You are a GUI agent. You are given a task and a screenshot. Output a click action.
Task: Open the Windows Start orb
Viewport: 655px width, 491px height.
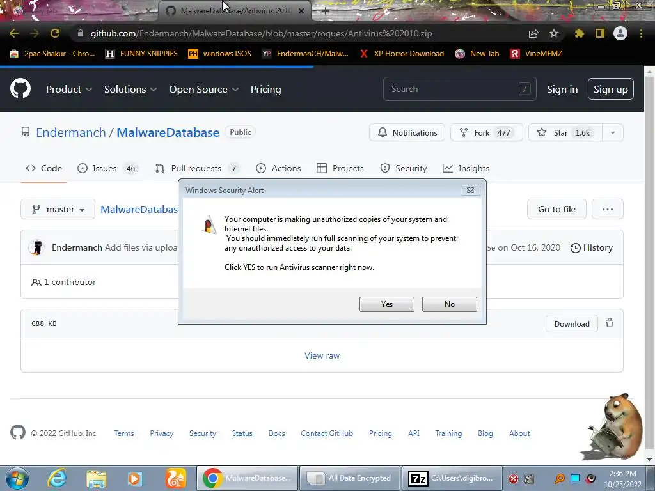(17, 478)
